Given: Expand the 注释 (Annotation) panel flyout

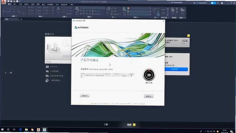Looking at the screenshot, I should (65, 17).
